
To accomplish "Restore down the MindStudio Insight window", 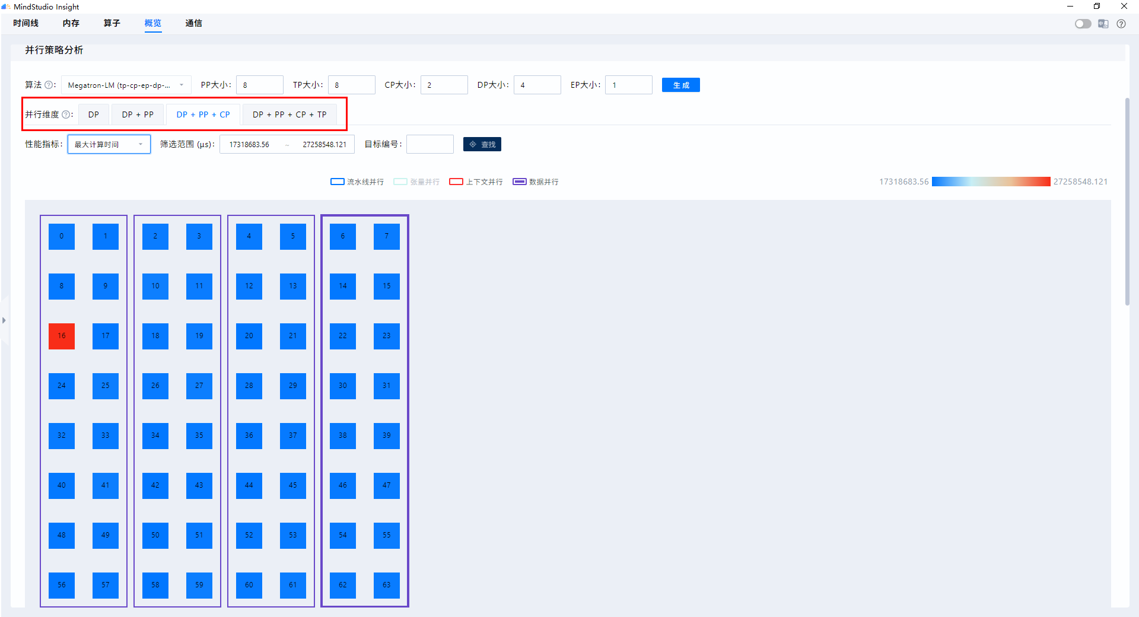I will coord(1097,7).
